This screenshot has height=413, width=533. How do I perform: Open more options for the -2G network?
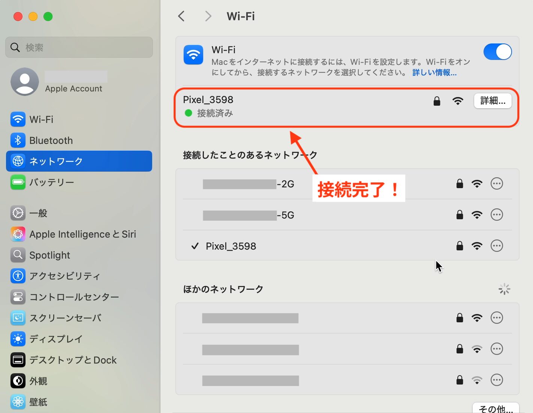[x=497, y=184]
